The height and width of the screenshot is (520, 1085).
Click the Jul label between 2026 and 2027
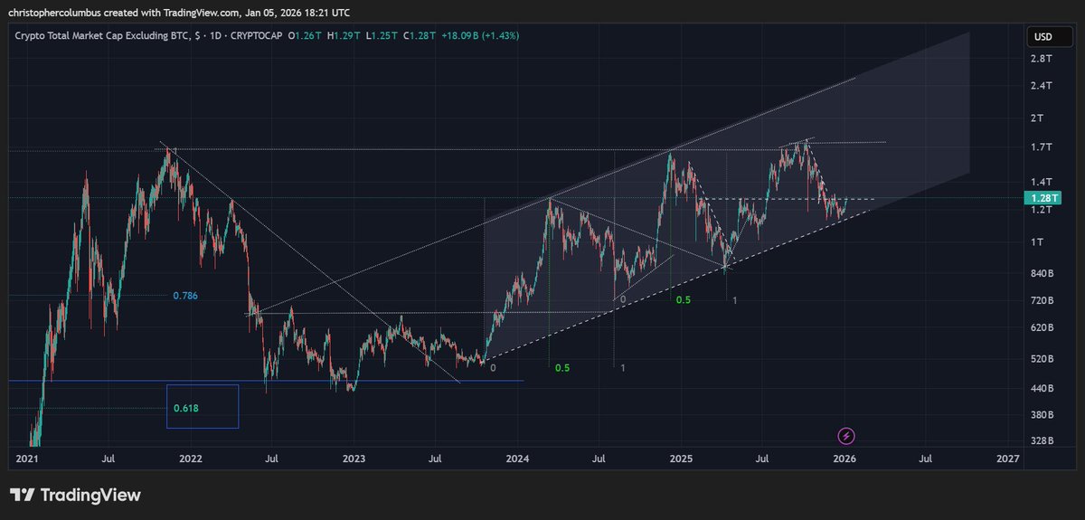click(x=925, y=459)
